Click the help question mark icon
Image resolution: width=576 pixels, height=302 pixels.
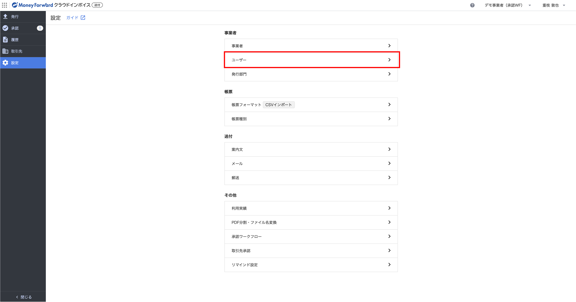pyautogui.click(x=472, y=5)
